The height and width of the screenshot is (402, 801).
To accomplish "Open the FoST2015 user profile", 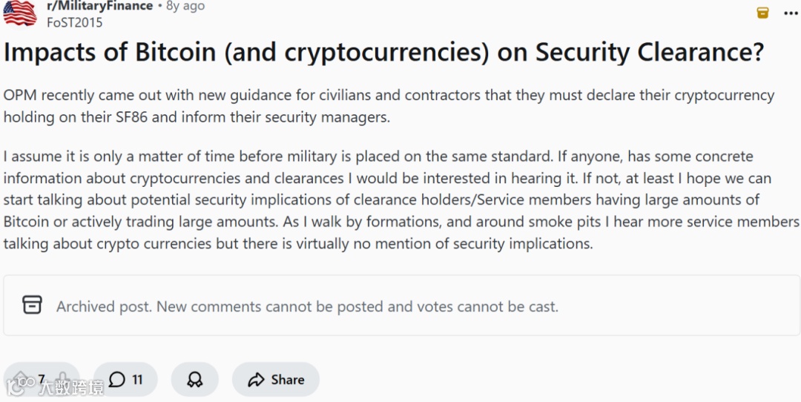I will (75, 22).
